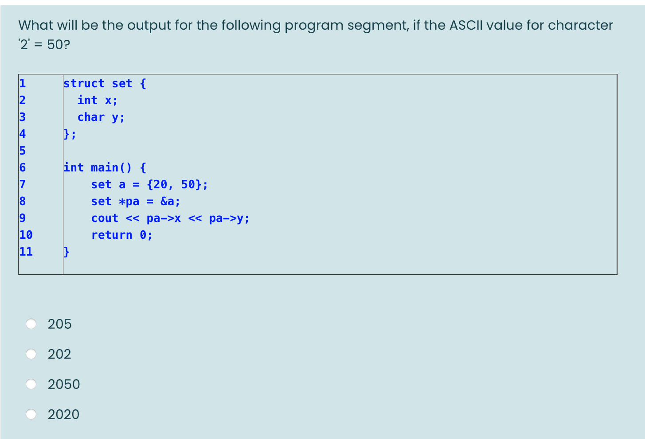Click the "int main() {" code line
The image size is (645, 439).
click(105, 167)
